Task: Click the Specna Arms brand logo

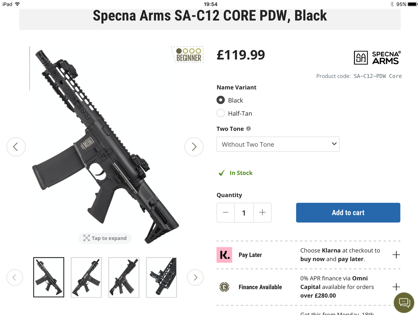Action: [x=377, y=58]
